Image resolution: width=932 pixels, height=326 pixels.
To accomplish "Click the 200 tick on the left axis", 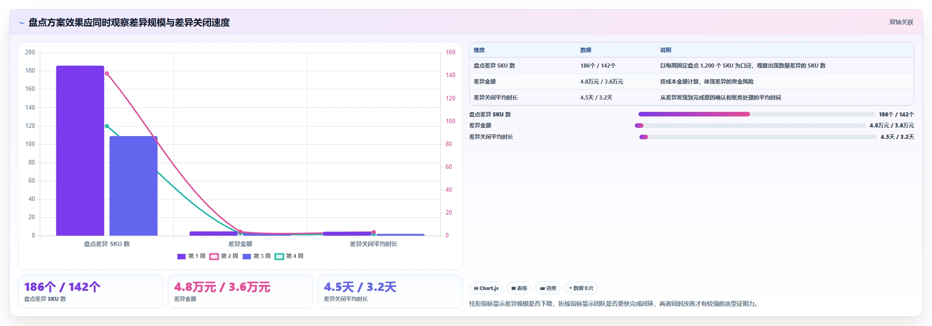I will click(x=30, y=53).
